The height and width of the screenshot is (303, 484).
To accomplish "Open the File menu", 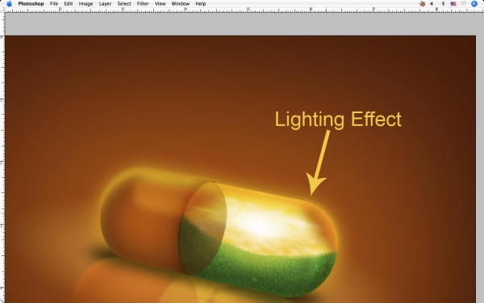I will pos(54,4).
